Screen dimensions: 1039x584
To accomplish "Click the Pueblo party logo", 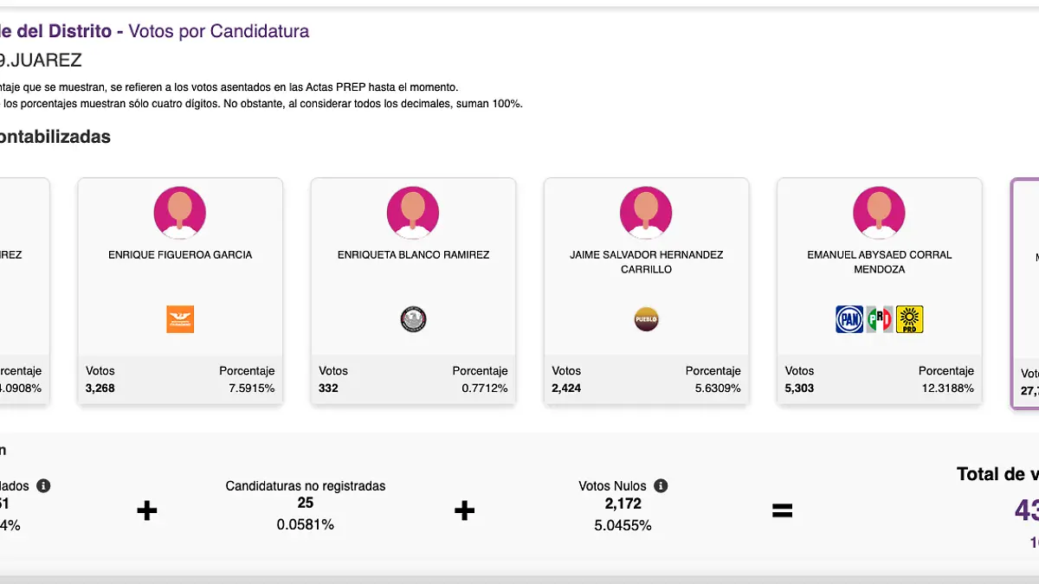I will [646, 319].
